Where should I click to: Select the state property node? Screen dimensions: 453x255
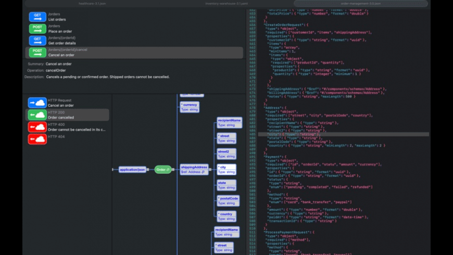click(x=227, y=185)
